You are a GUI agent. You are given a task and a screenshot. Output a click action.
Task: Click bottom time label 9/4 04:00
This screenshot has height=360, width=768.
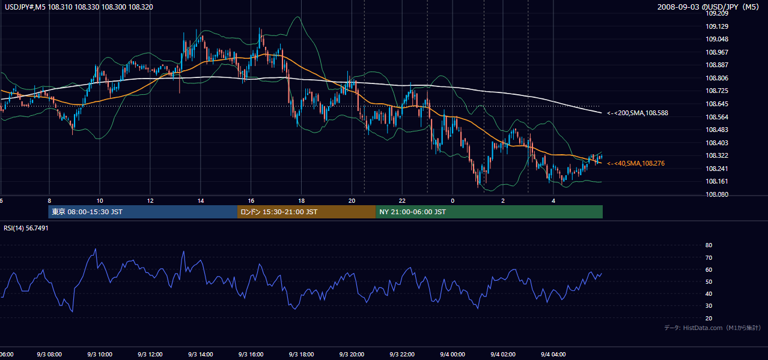pyautogui.click(x=554, y=355)
